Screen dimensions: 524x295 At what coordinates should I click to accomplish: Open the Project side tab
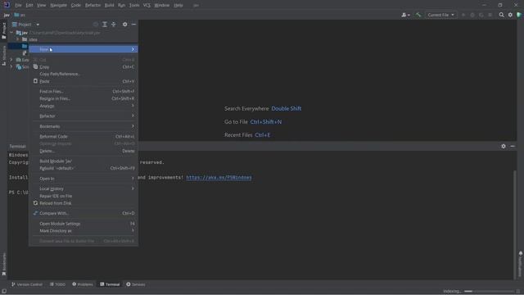click(3, 30)
